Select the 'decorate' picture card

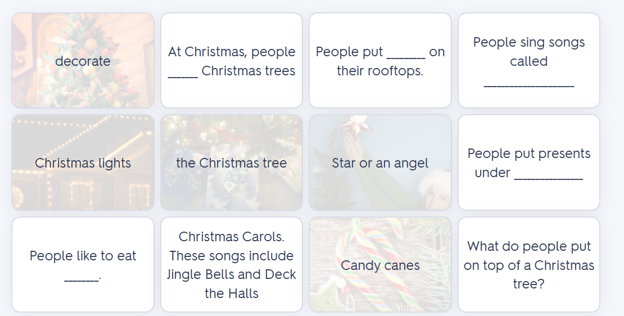pos(83,61)
